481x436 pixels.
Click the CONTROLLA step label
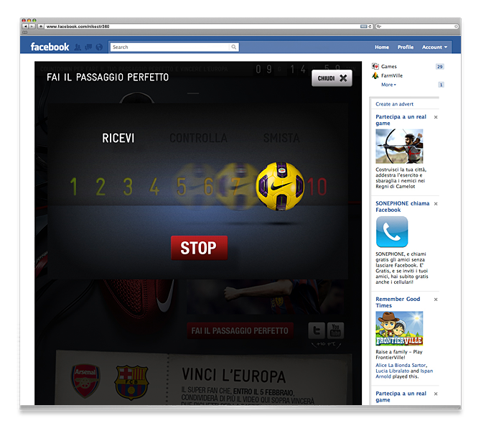(198, 138)
